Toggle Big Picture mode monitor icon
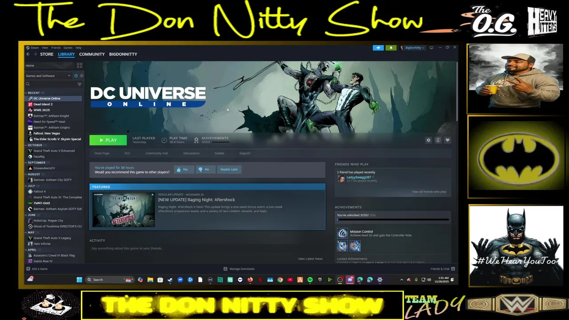Image resolution: width=569 pixels, height=320 pixels. click(x=431, y=48)
